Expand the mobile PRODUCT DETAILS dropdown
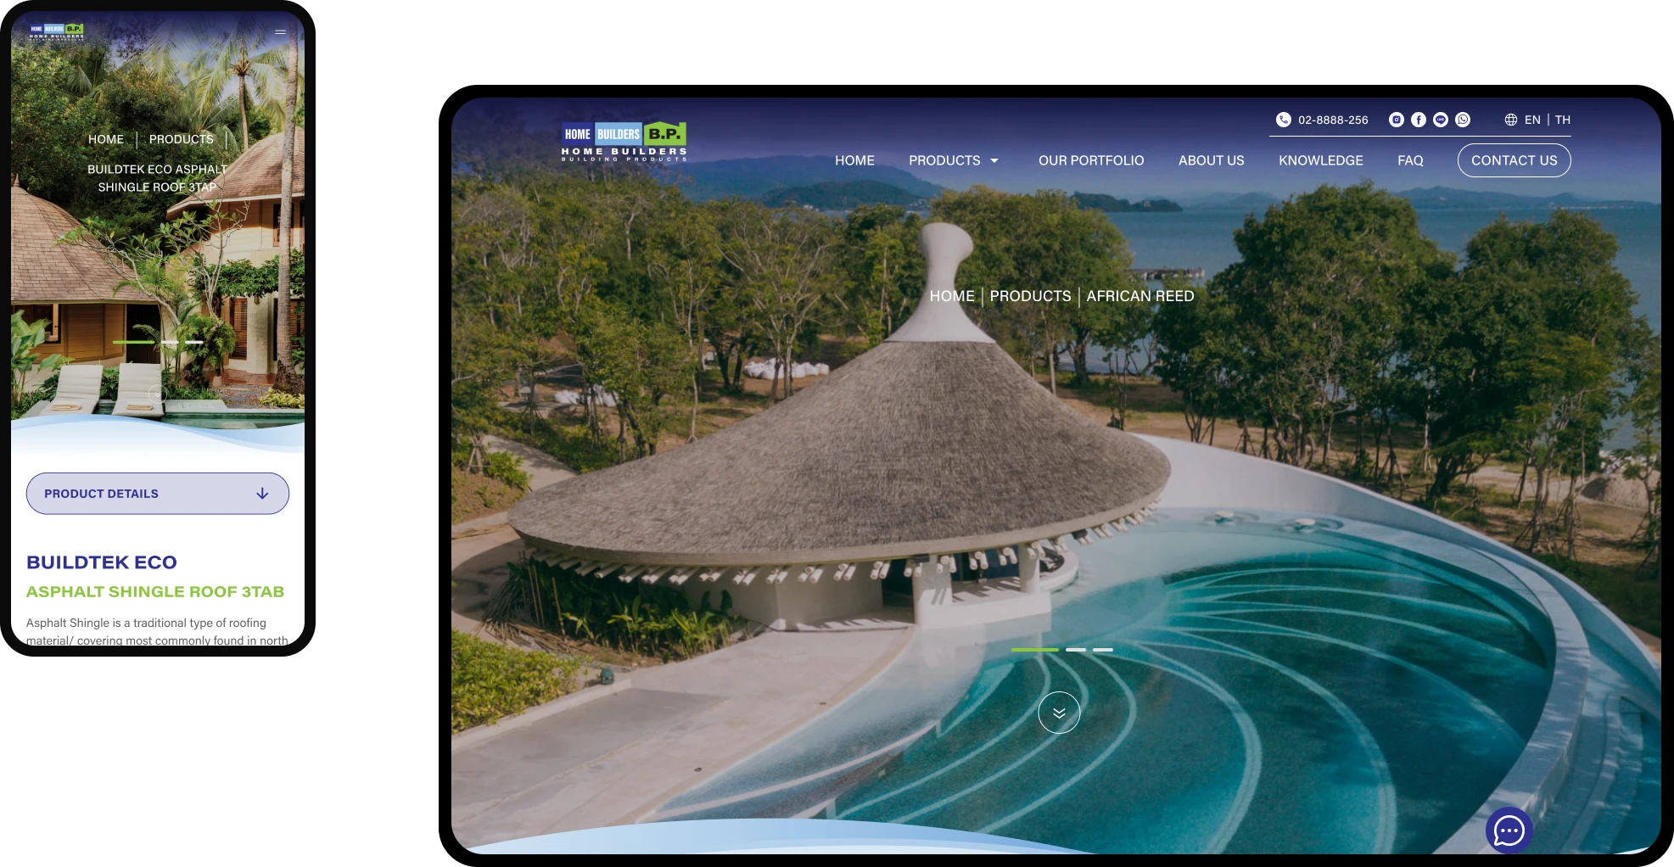The width and height of the screenshot is (1674, 867). coord(158,494)
